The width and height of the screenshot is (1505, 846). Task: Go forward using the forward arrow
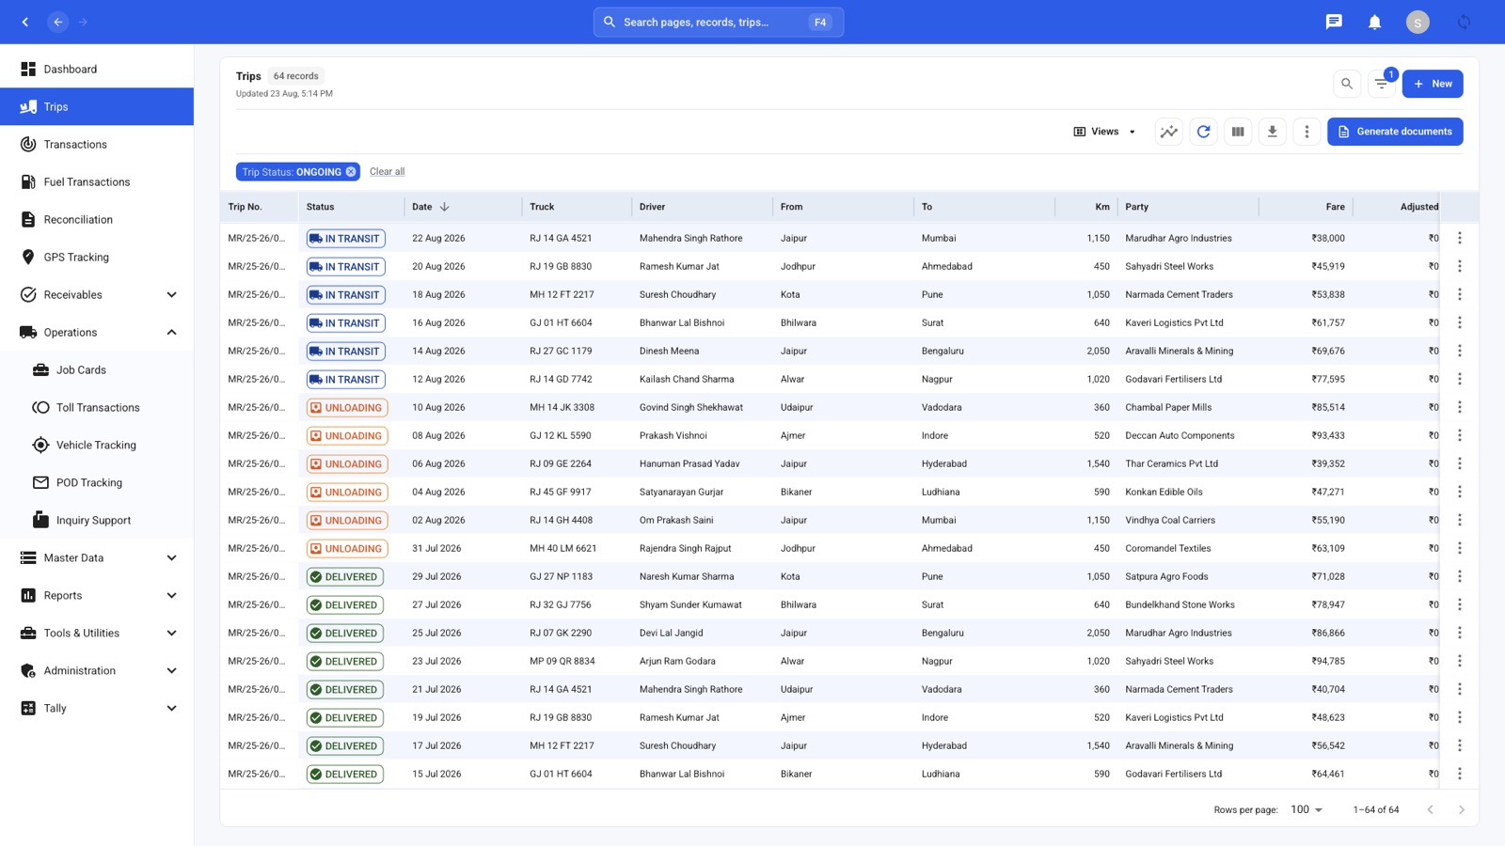(83, 22)
